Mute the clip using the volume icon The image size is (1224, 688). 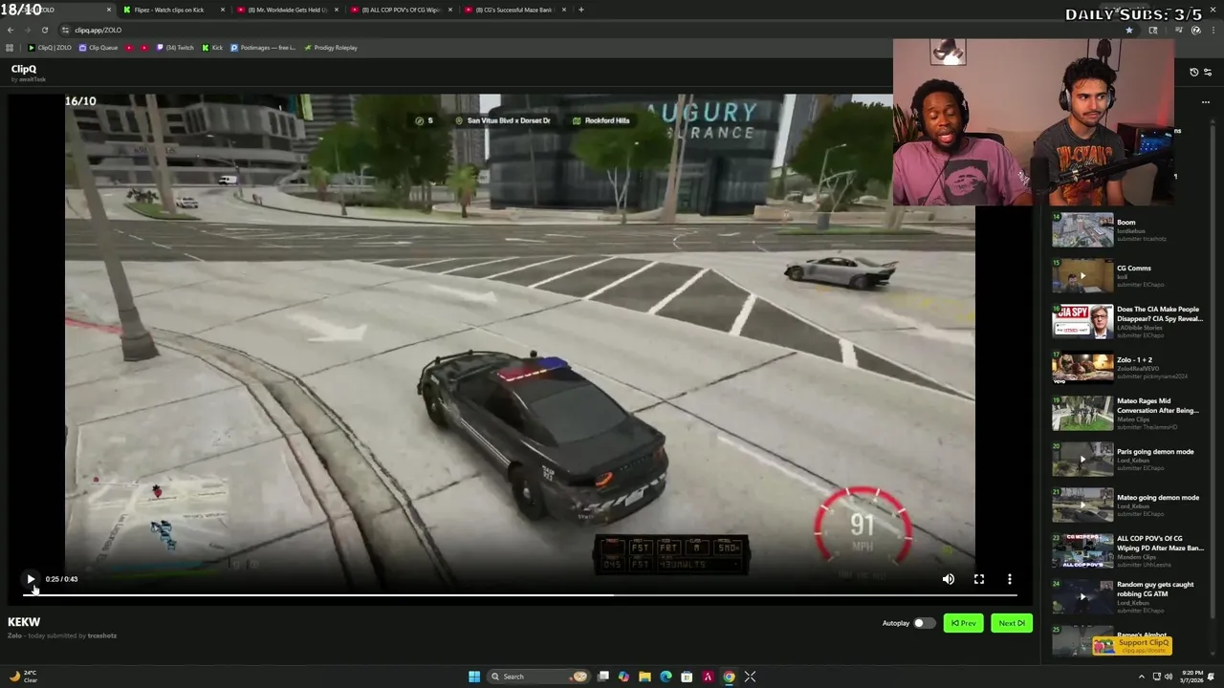[x=948, y=579]
